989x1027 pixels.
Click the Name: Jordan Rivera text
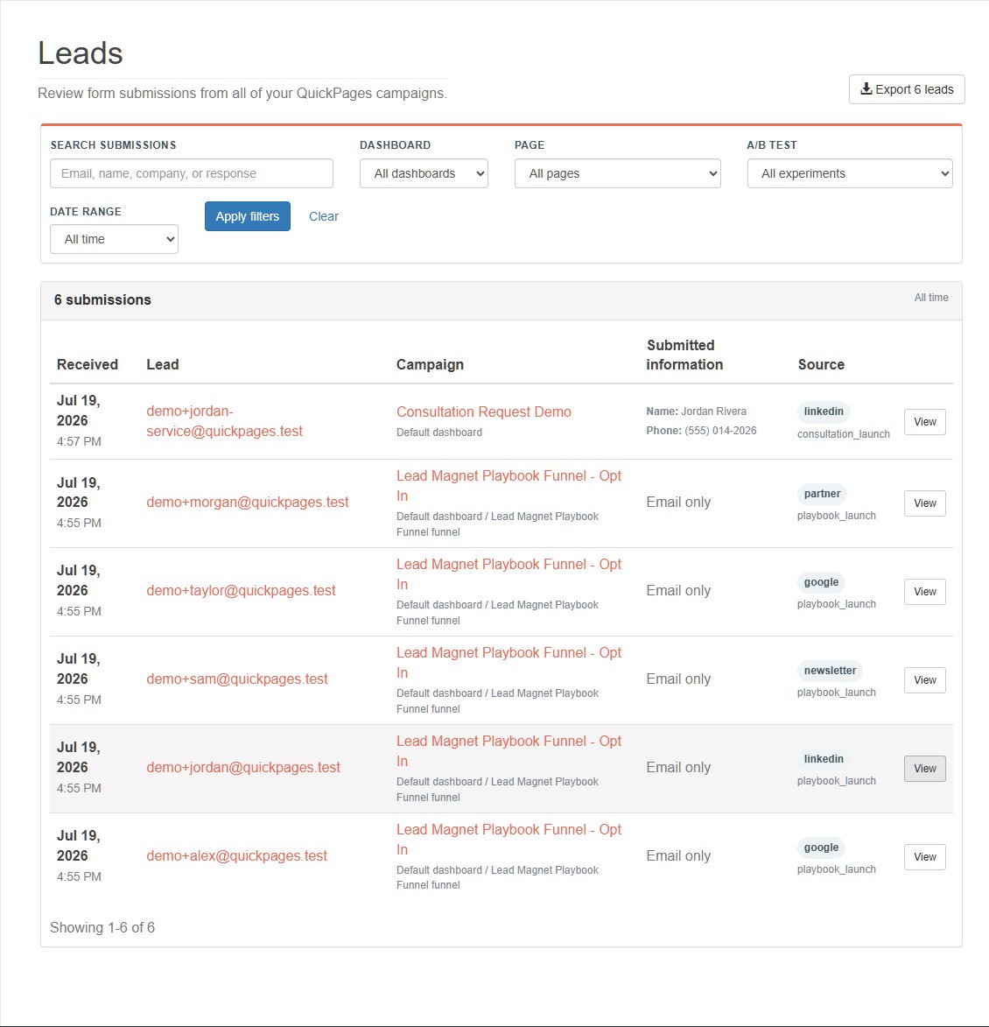pos(696,412)
